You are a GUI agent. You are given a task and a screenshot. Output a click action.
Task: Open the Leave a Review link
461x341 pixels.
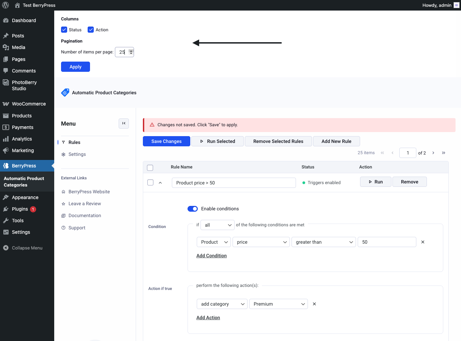85,204
